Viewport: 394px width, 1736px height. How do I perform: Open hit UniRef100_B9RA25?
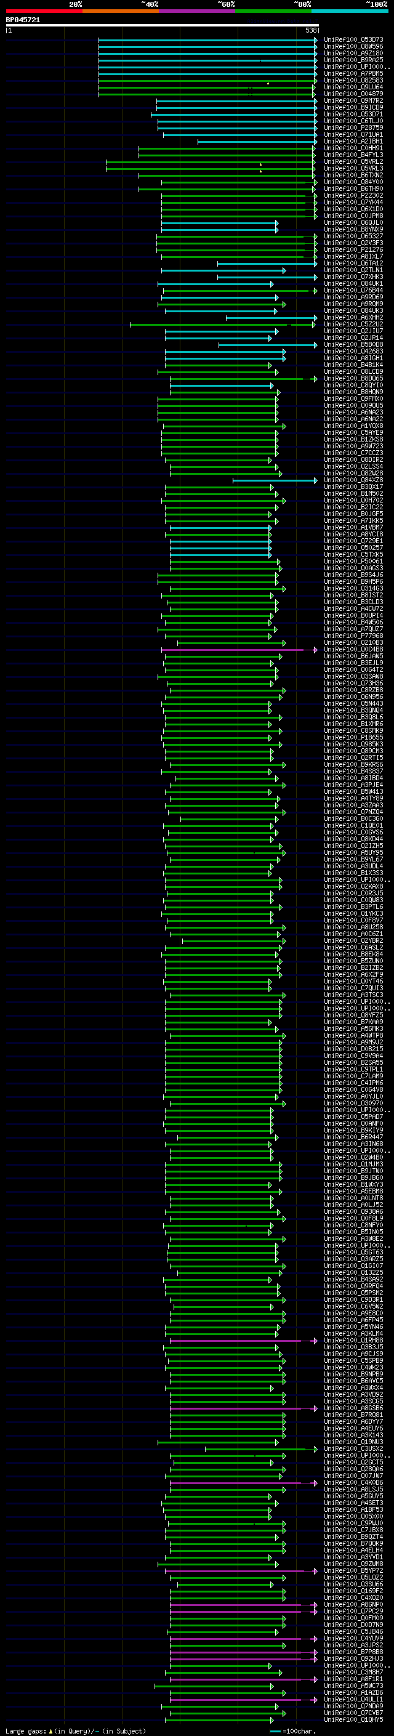353,60
